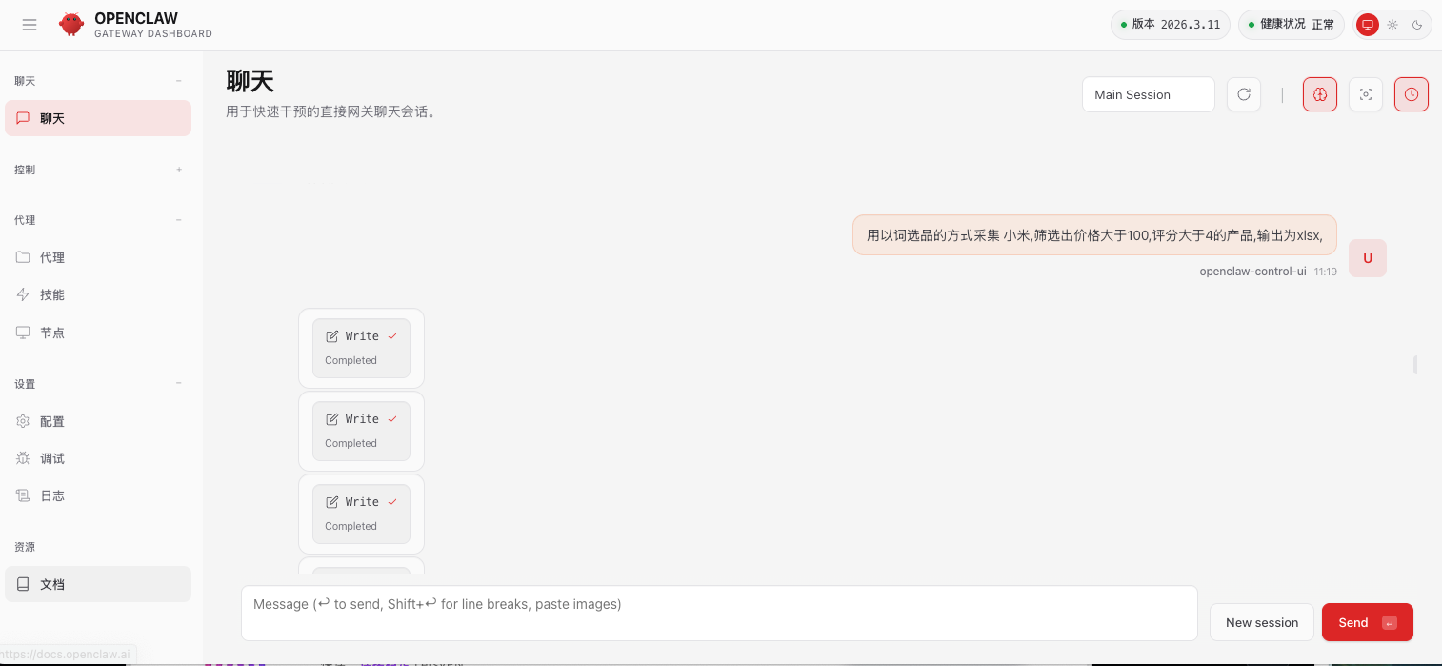This screenshot has height=666, width=1442.
Task: Open 节点 in the sidebar
Action: coord(52,333)
